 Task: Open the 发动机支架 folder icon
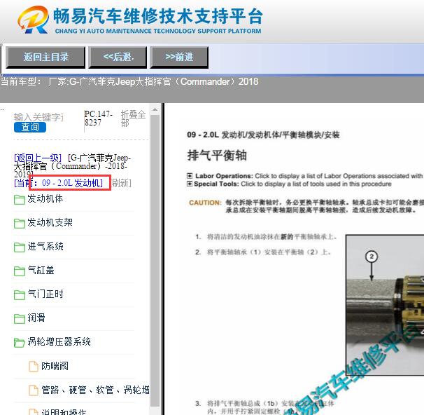coord(20,224)
